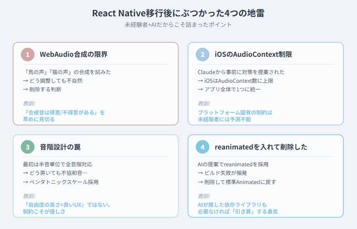This screenshot has width=357, height=229.
Task: Click the sky blue number 4 circle badge
Action: coord(203,147)
